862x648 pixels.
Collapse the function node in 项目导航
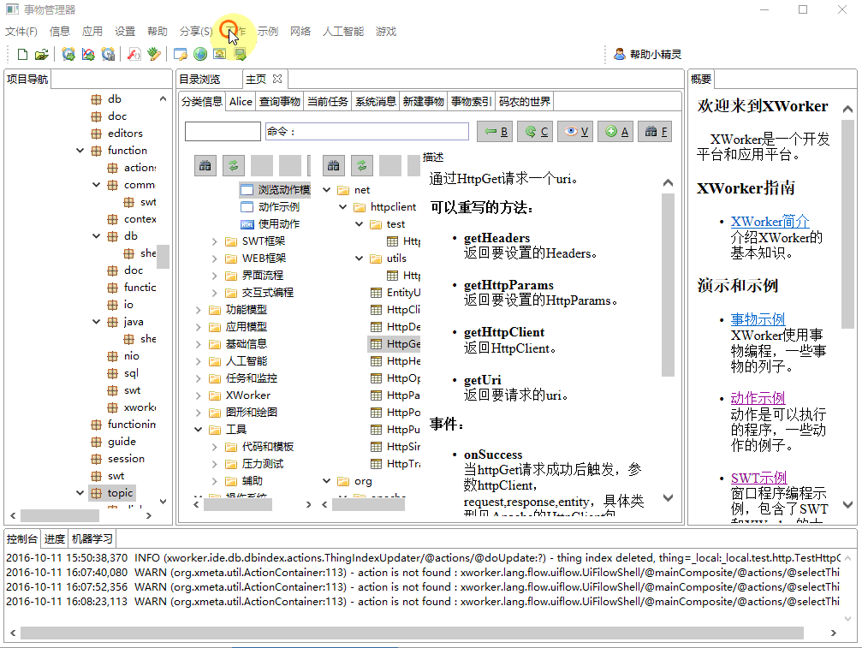pos(80,150)
